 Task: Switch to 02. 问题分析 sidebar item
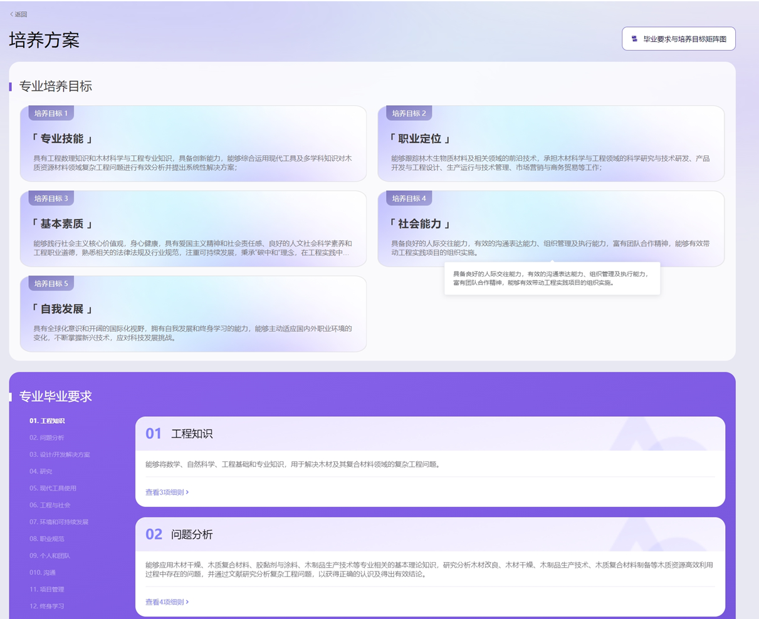click(46, 438)
